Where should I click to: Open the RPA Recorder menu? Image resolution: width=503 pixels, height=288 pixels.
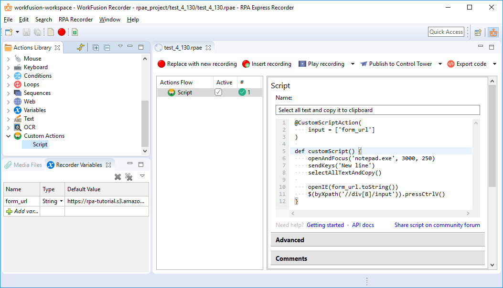75,20
